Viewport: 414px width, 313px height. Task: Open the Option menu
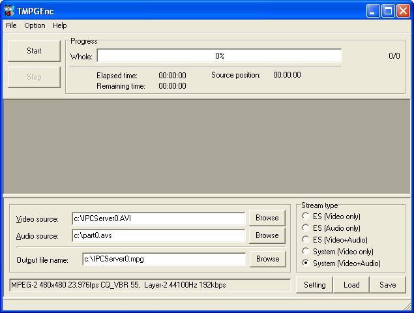click(x=35, y=25)
